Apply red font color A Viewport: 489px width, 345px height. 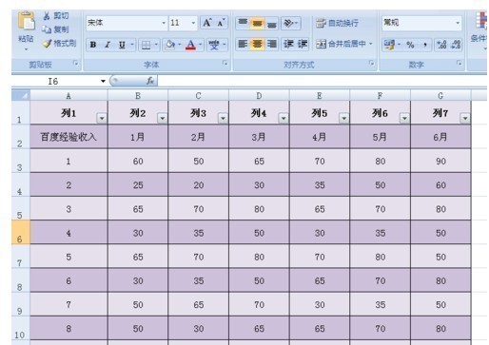[190, 45]
